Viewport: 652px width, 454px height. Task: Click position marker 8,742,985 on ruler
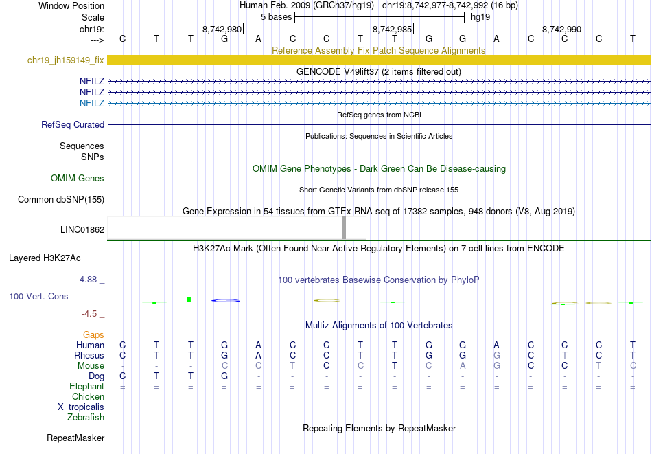(x=392, y=29)
